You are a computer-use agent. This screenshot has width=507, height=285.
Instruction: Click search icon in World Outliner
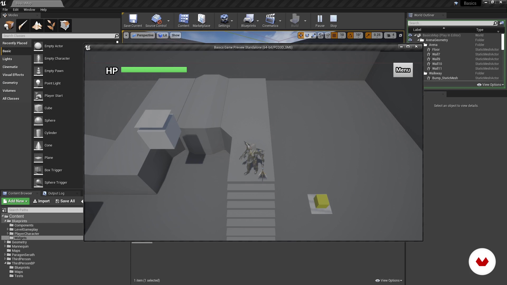pyautogui.click(x=495, y=23)
